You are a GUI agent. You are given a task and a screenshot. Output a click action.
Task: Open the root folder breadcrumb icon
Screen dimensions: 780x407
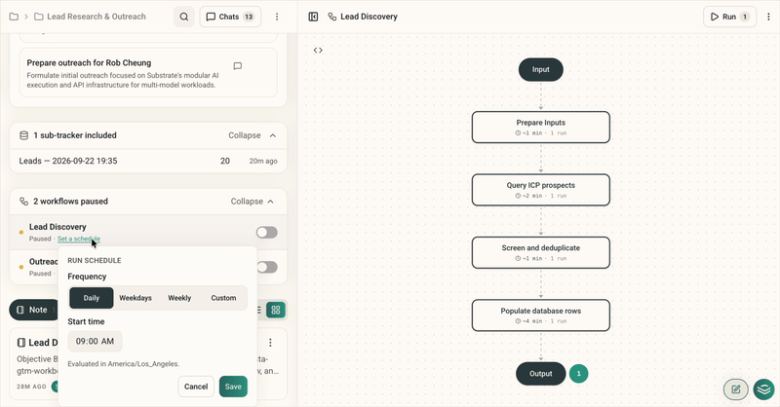coord(14,17)
